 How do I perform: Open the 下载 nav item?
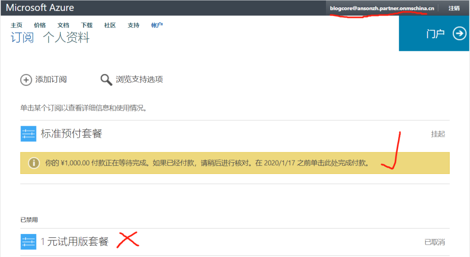87,25
